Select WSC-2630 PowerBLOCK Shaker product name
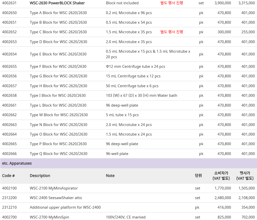 (x=57, y=3)
